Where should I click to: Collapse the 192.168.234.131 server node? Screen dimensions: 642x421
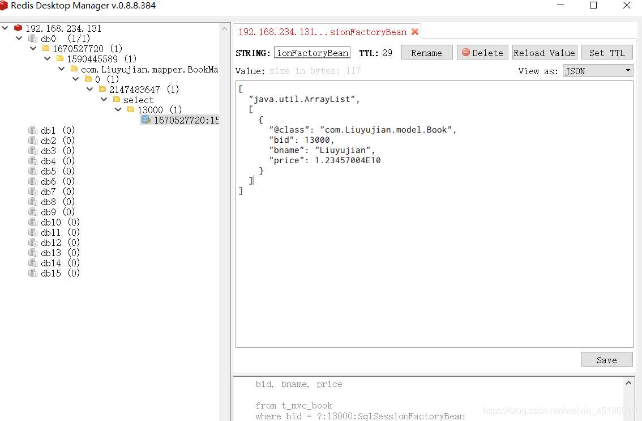point(5,28)
